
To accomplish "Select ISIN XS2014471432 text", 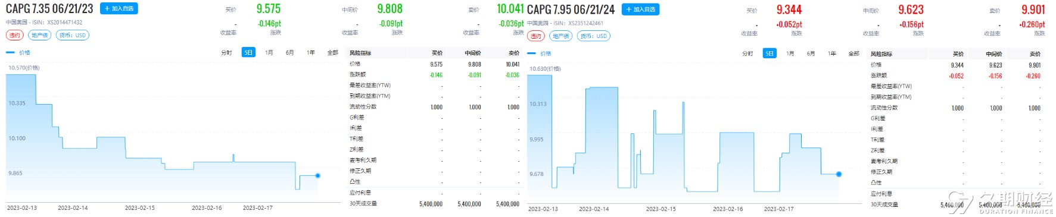I will [65, 23].
